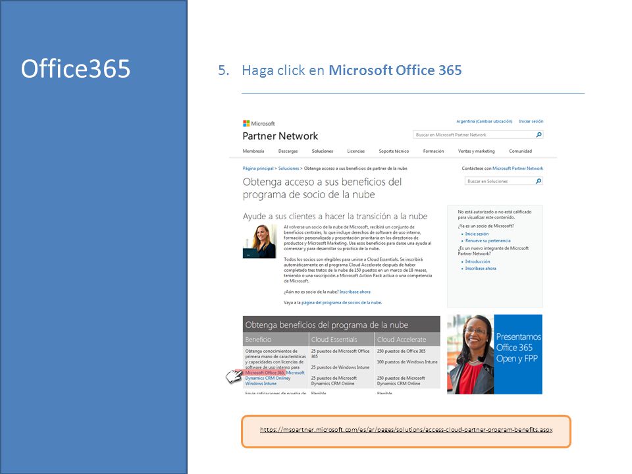Open página del programa de socios de la nube
The height and width of the screenshot is (474, 632).
tap(342, 303)
